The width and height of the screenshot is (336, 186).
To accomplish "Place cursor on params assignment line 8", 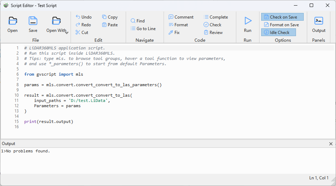I will coord(93,85).
